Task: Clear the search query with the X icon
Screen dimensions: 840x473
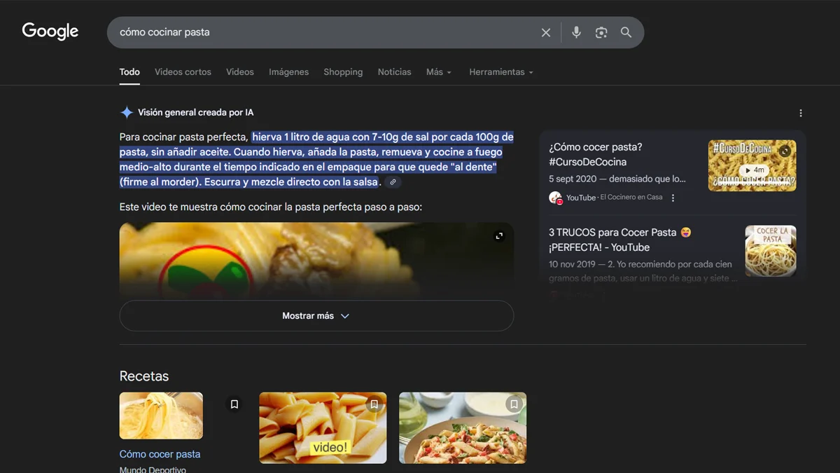Action: (546, 32)
